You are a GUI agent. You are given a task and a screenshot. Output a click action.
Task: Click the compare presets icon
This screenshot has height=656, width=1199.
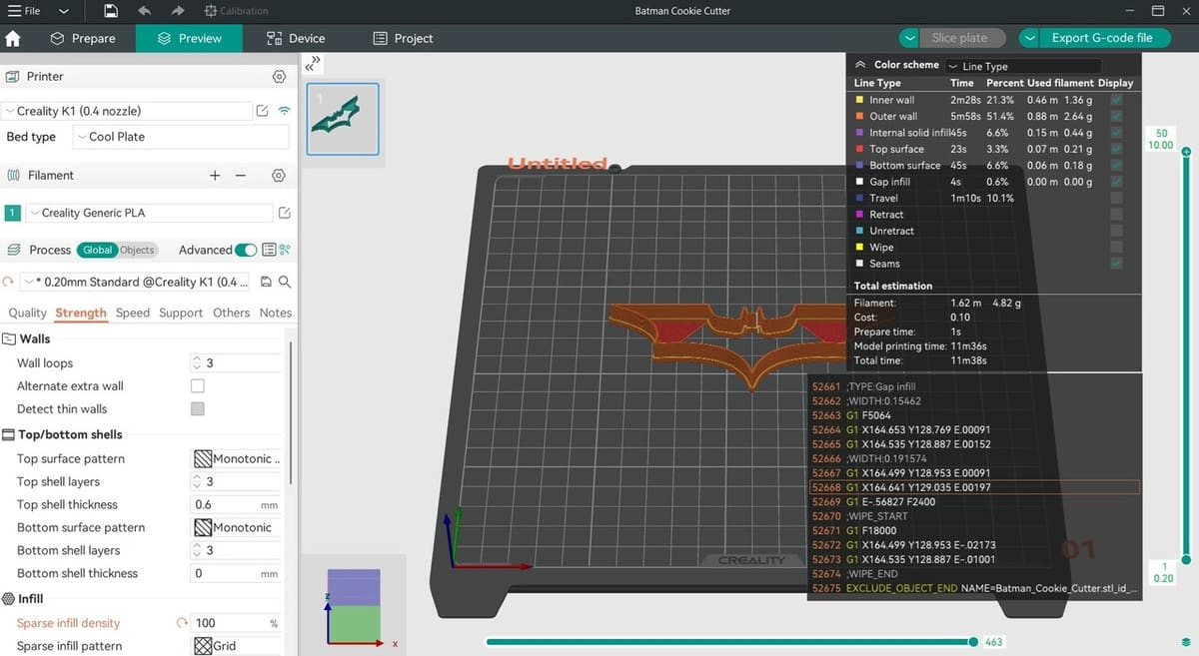tap(285, 250)
